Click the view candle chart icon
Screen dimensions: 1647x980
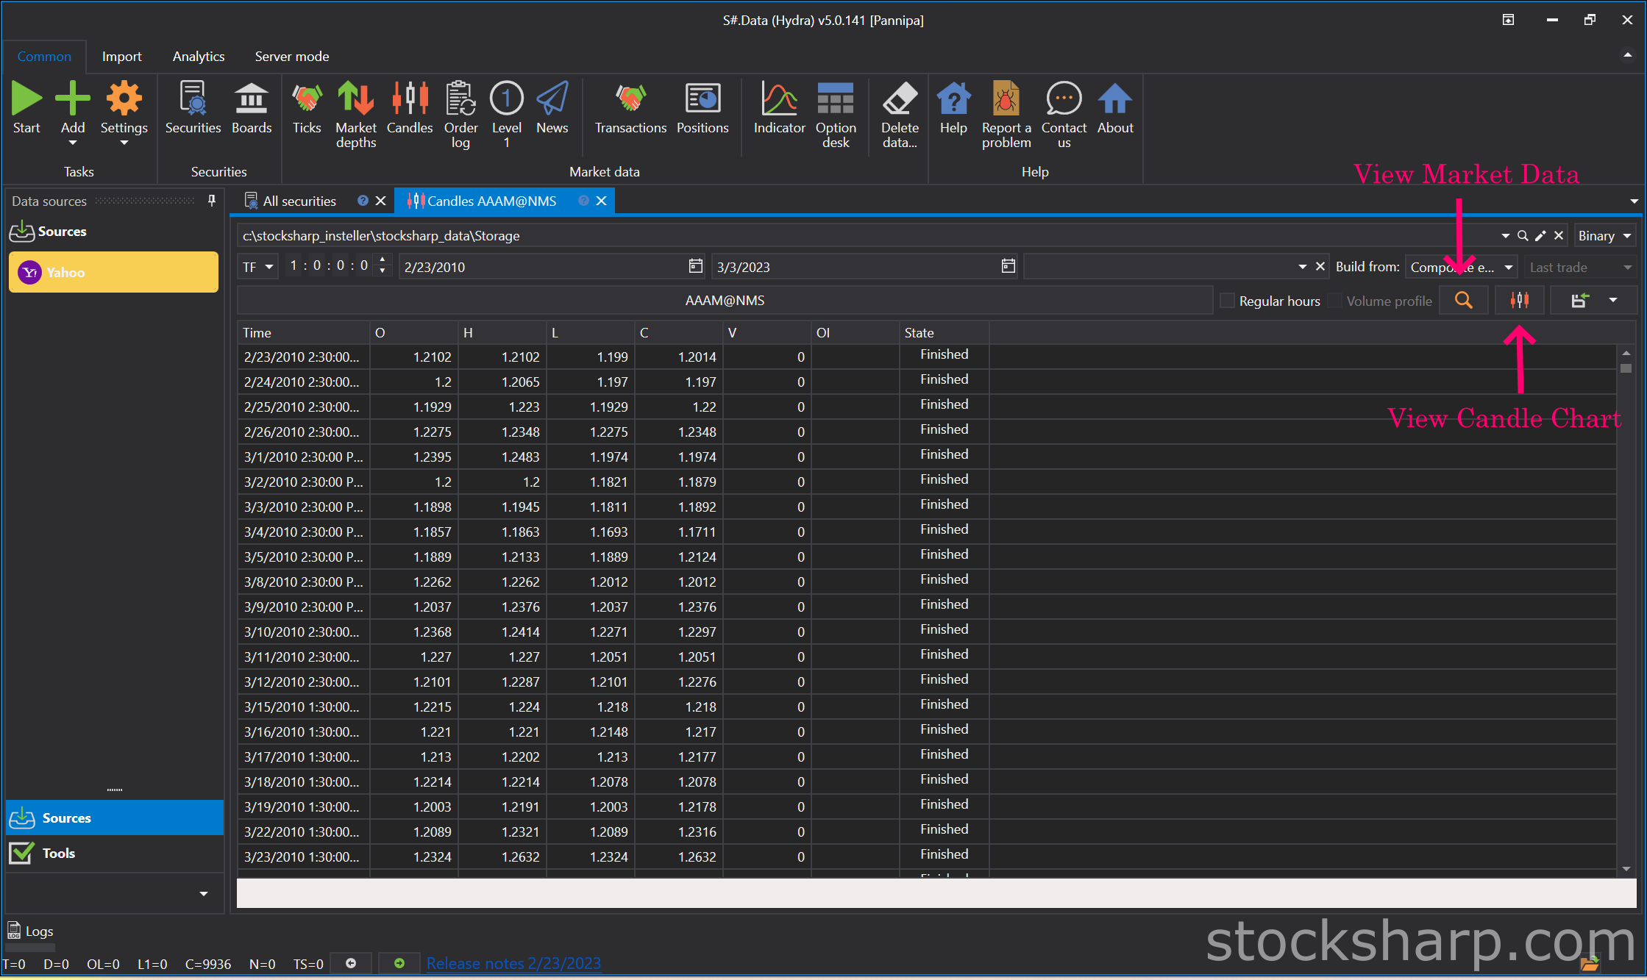coord(1519,301)
